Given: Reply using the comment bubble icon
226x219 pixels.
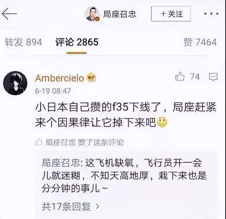Looking at the screenshot, I should [213, 77].
